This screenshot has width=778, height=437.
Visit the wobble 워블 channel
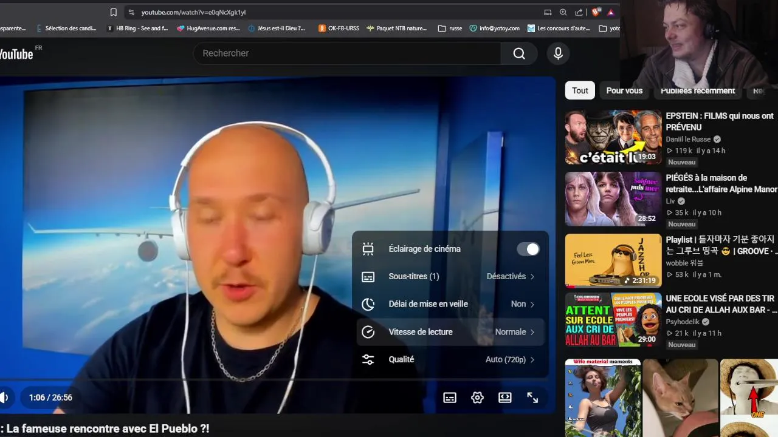[x=684, y=263]
